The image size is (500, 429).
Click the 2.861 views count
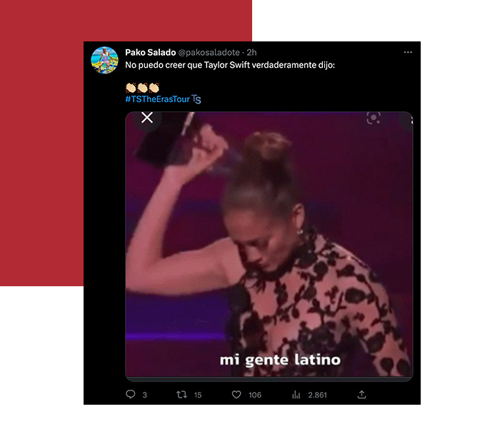[317, 395]
